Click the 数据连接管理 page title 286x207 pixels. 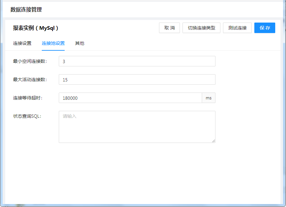[x=26, y=9]
